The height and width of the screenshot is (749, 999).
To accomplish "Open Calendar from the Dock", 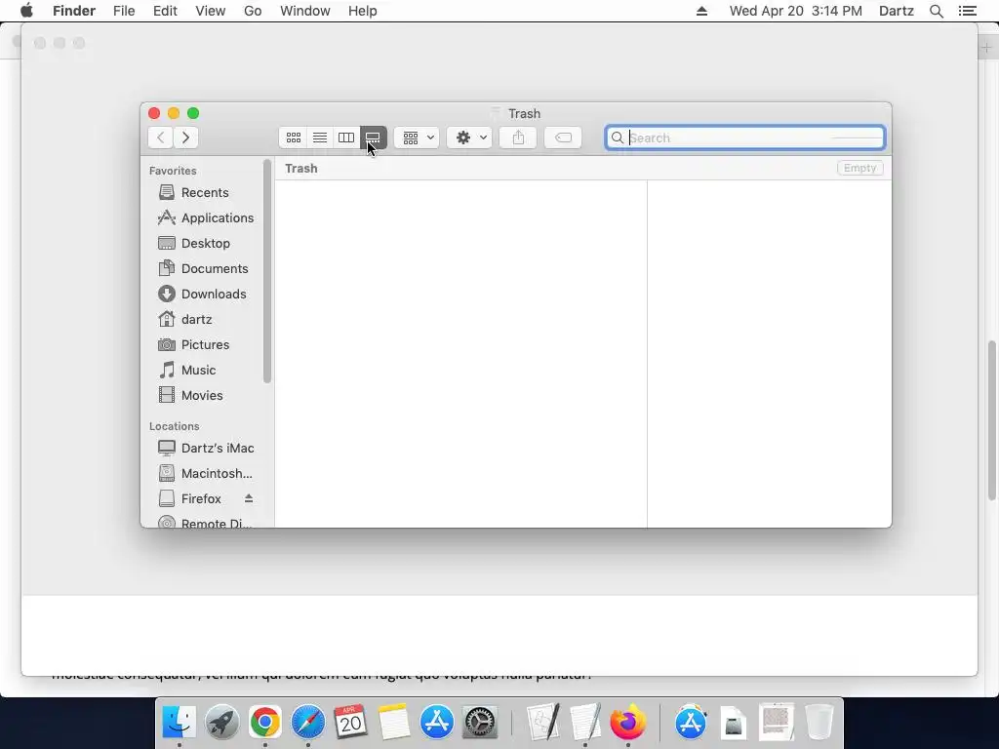I will pos(351,723).
